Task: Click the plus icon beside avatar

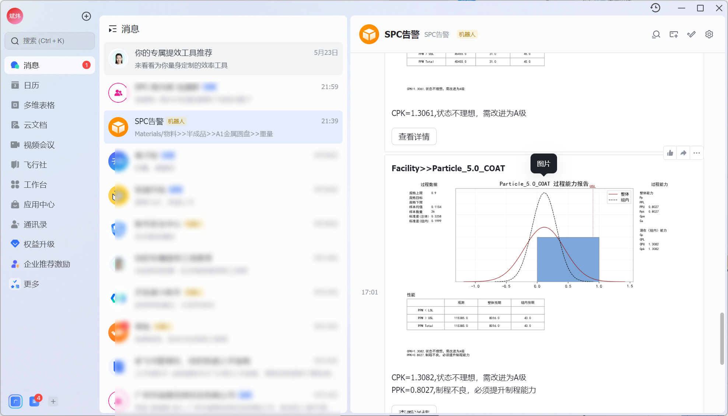Action: (86, 16)
